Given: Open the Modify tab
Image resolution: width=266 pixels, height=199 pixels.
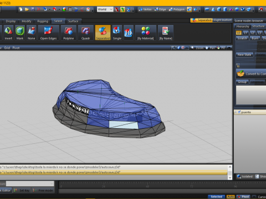Looking at the screenshot, I should [27, 21].
